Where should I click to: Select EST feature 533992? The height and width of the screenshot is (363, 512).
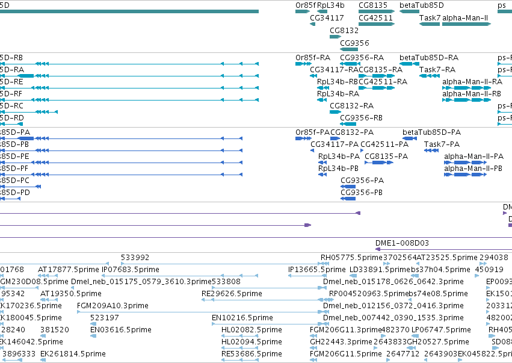(135, 258)
